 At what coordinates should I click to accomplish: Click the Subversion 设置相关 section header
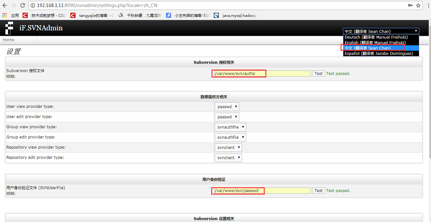click(214, 218)
